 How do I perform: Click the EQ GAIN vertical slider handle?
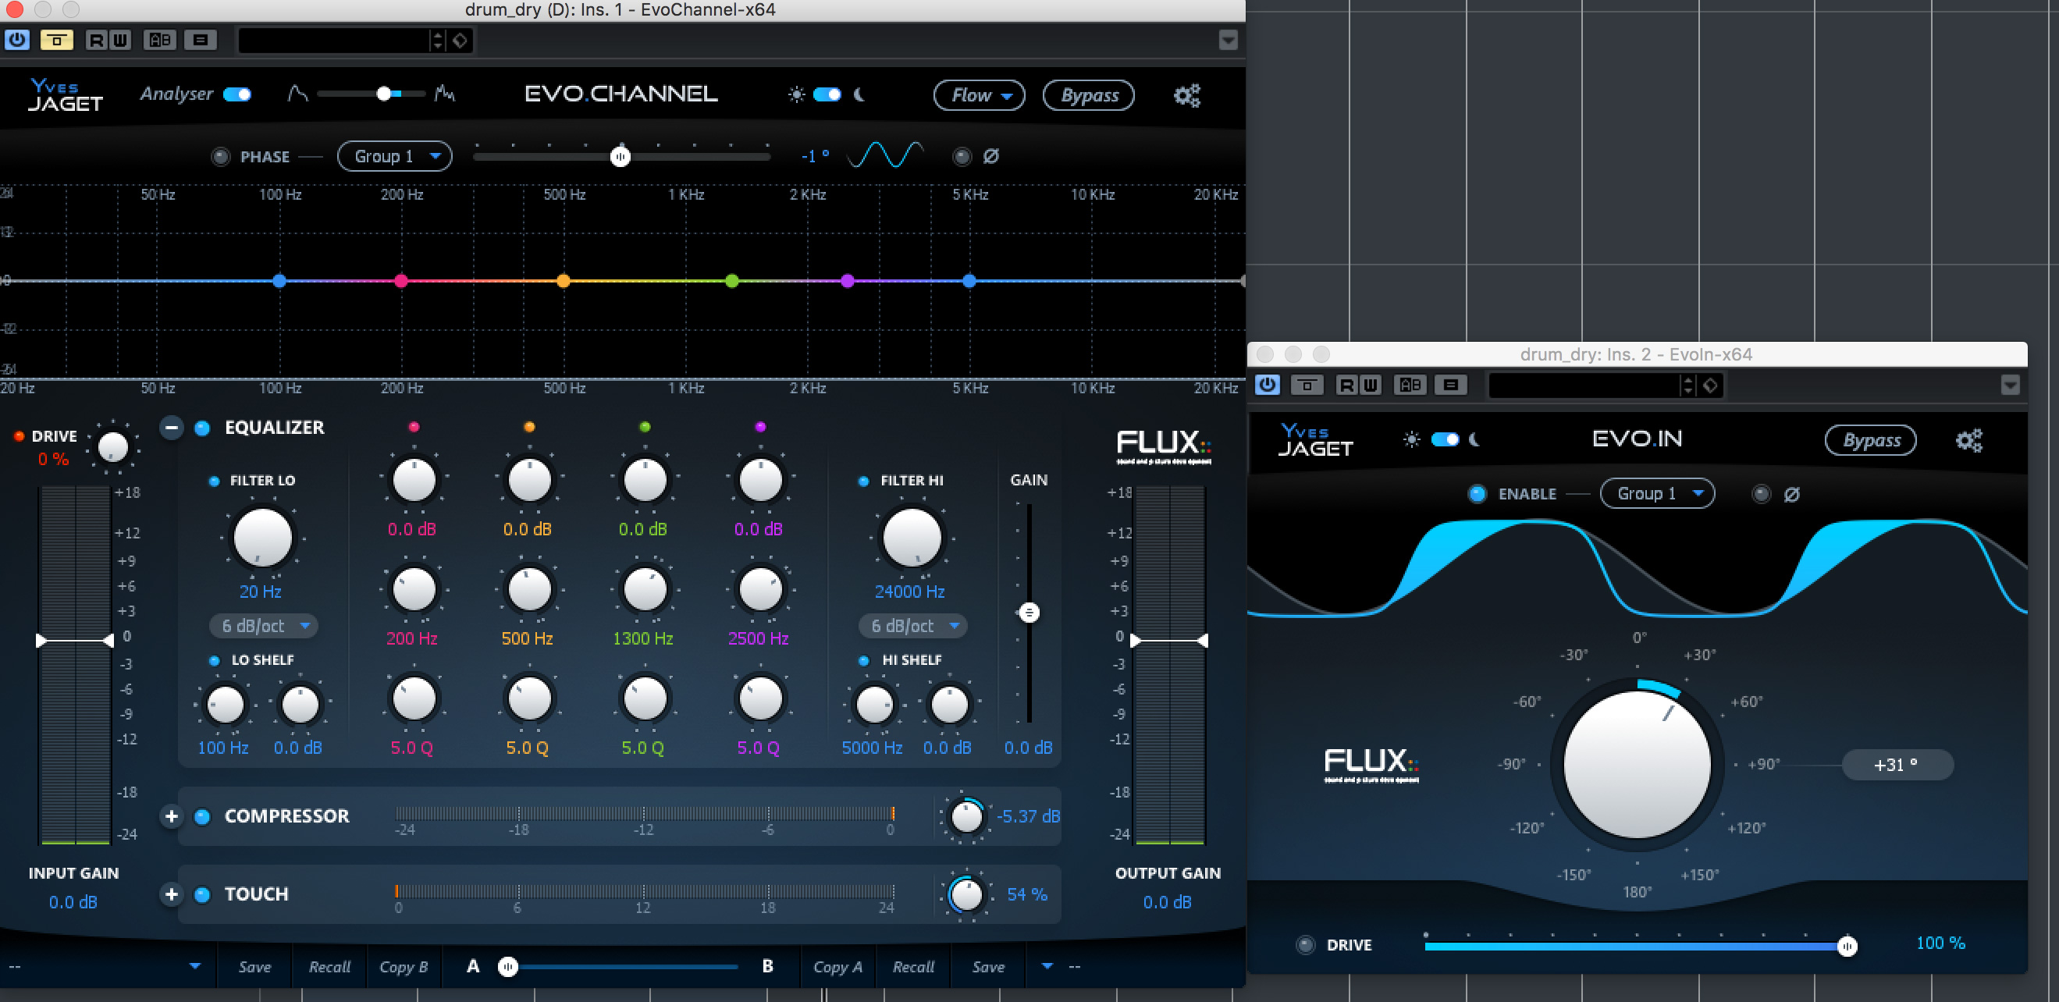pos(1029,613)
